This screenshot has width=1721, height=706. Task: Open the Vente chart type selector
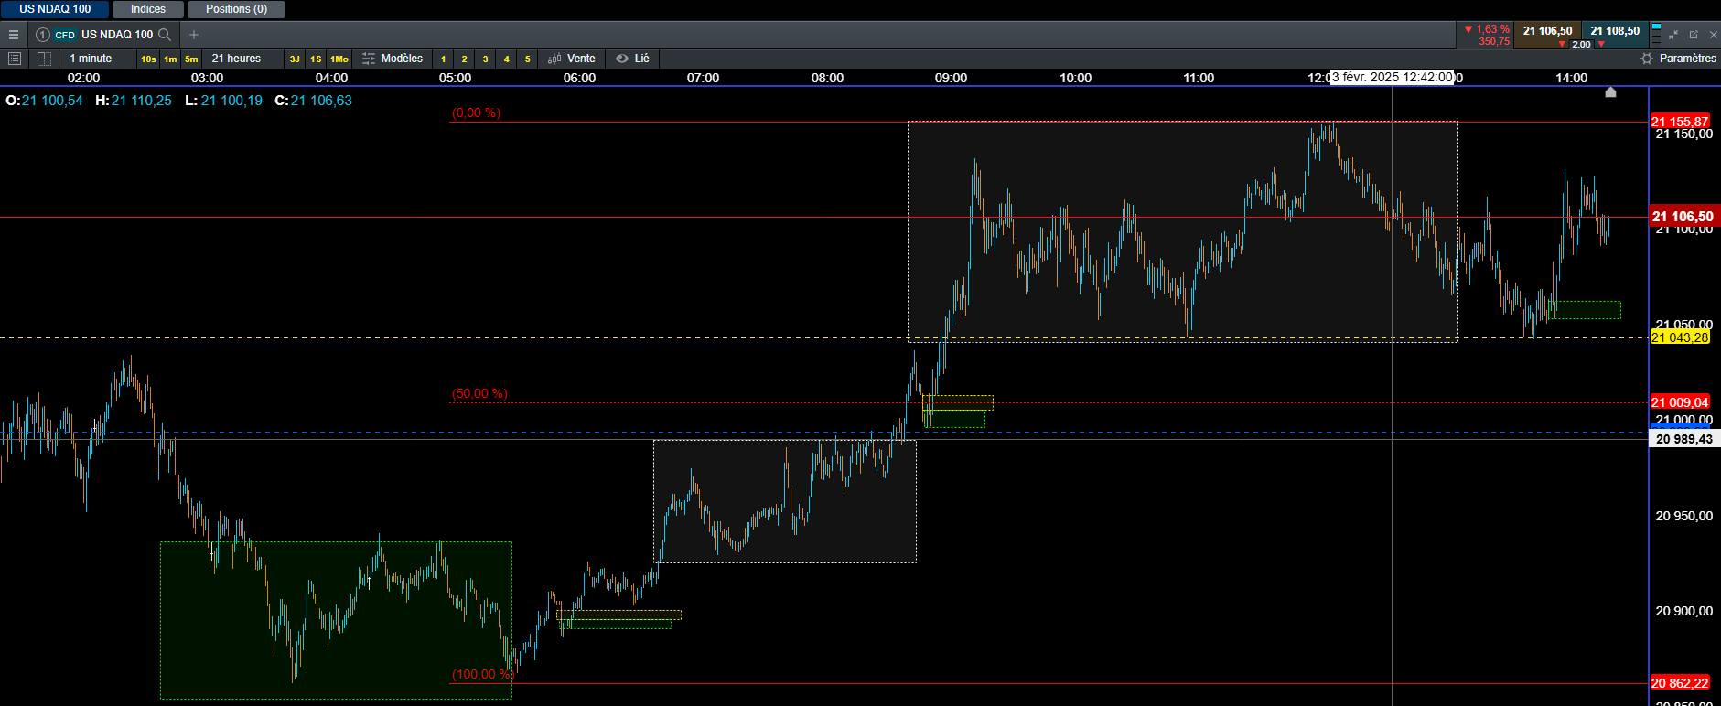[x=572, y=59]
